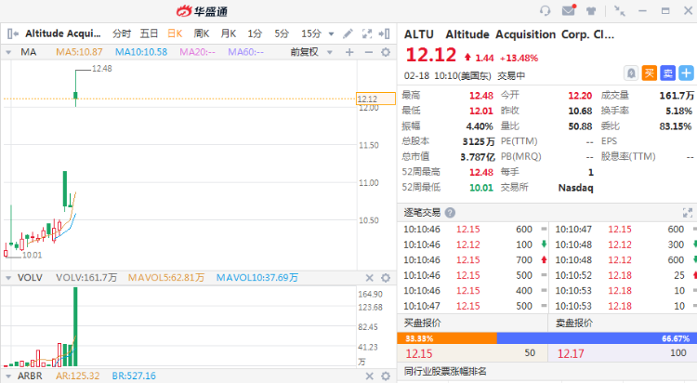Collapse the left panel toggle
697x383 pixels.
pos(11,33)
